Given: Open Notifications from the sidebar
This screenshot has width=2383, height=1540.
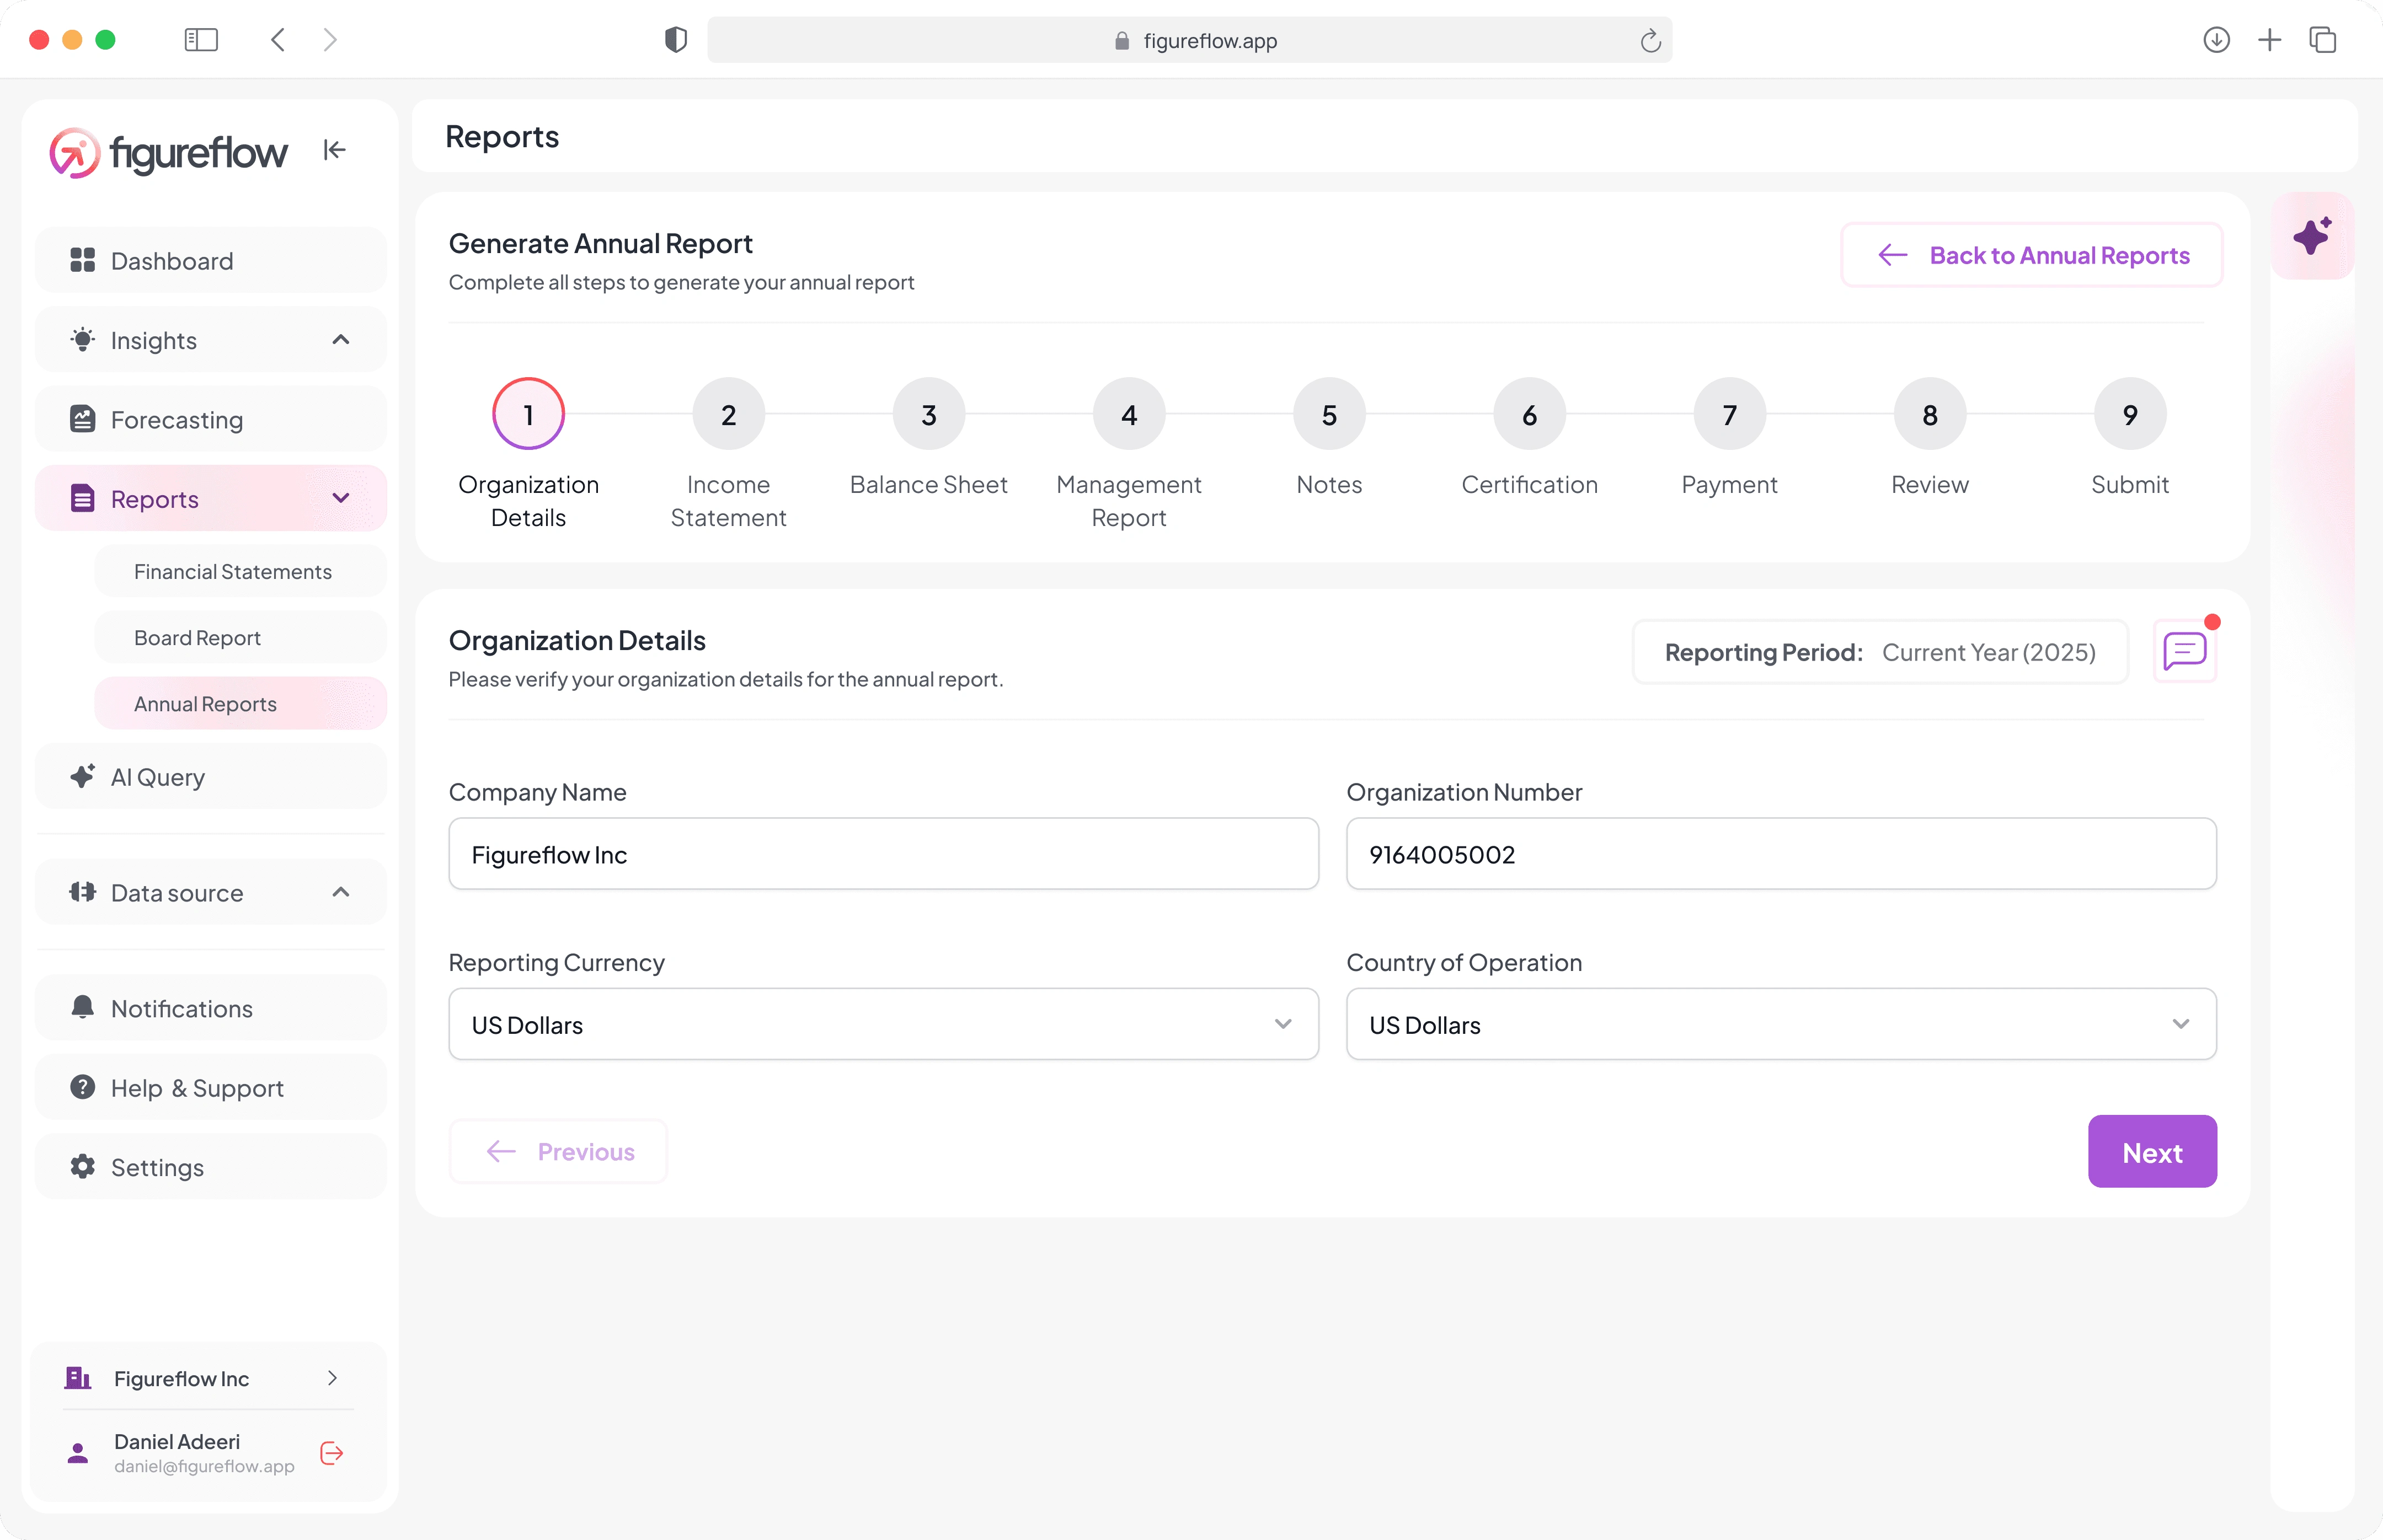Looking at the screenshot, I should (x=211, y=1007).
